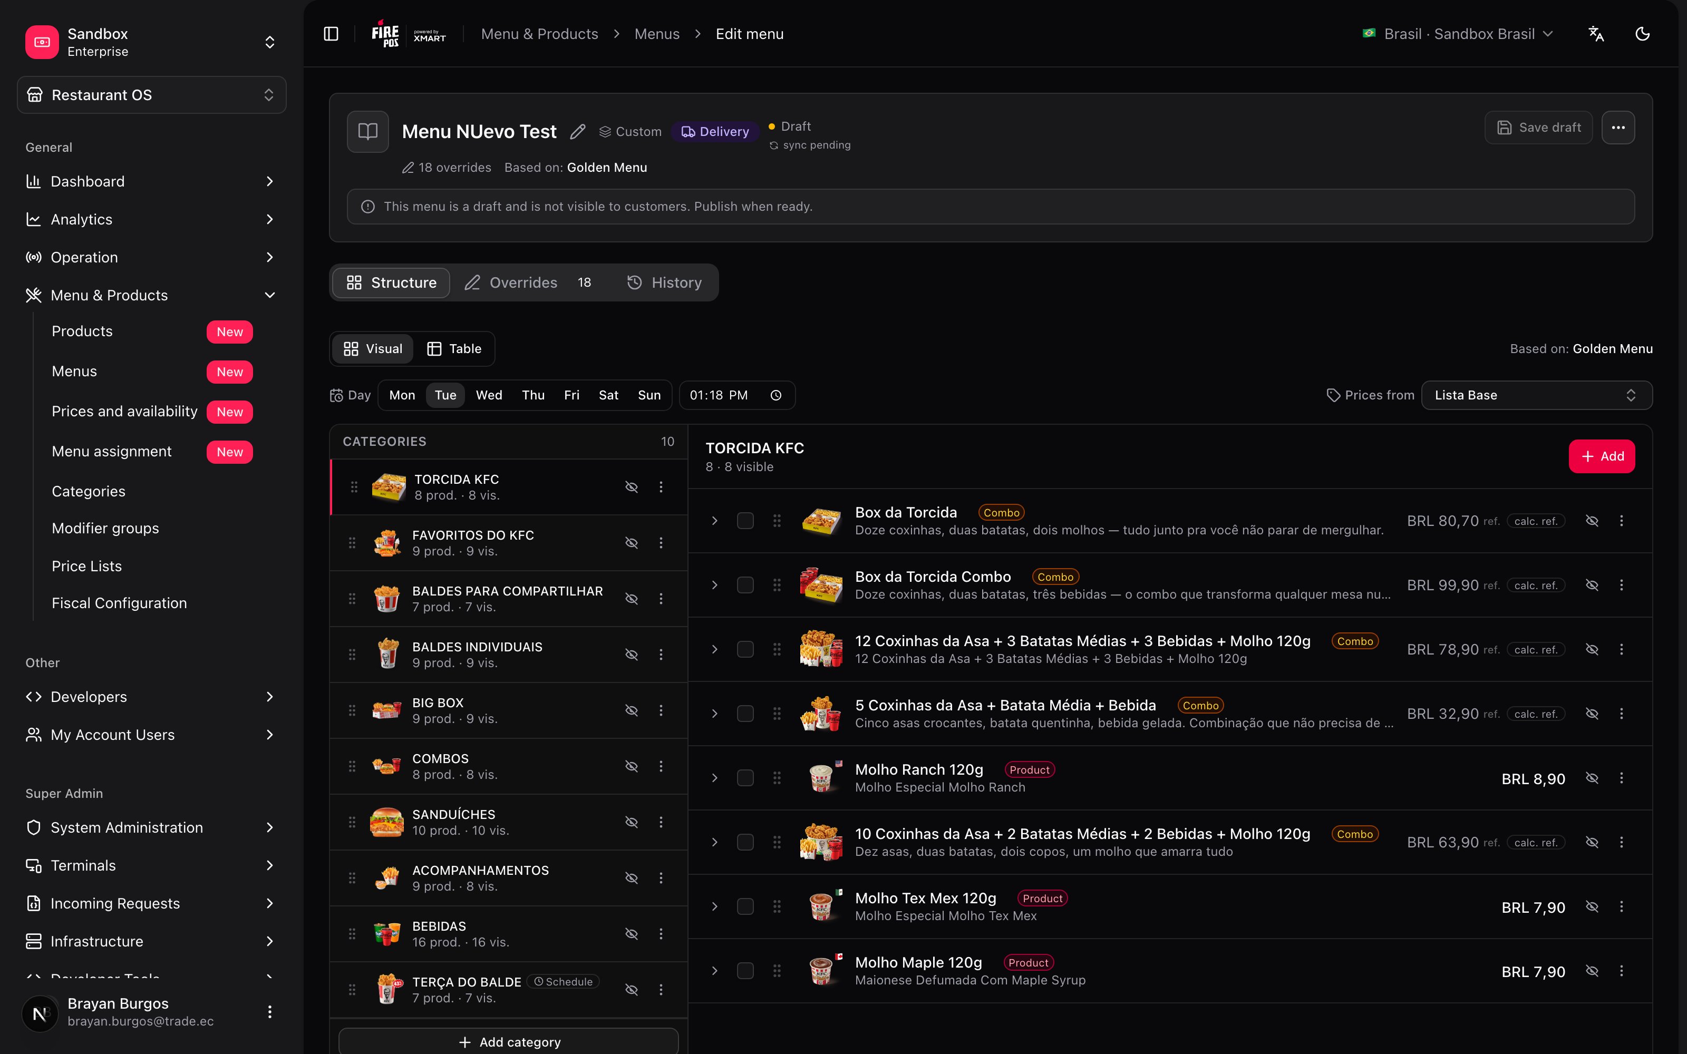Open the Lista Base price list dropdown
Viewport: 1687px width, 1054px height.
tap(1536, 395)
